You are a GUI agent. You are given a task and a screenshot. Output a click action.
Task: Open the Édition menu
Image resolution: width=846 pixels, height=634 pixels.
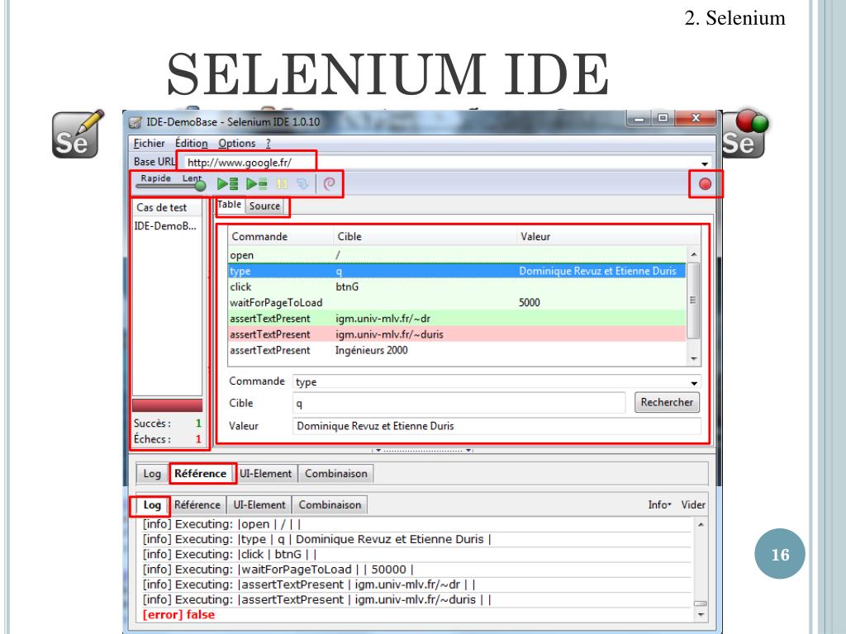click(x=191, y=143)
